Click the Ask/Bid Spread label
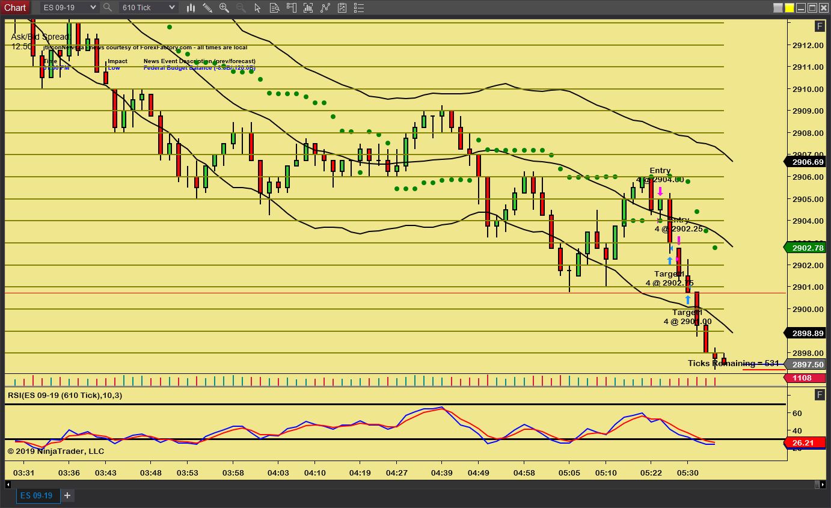Image resolution: width=831 pixels, height=508 pixels. 40,37
